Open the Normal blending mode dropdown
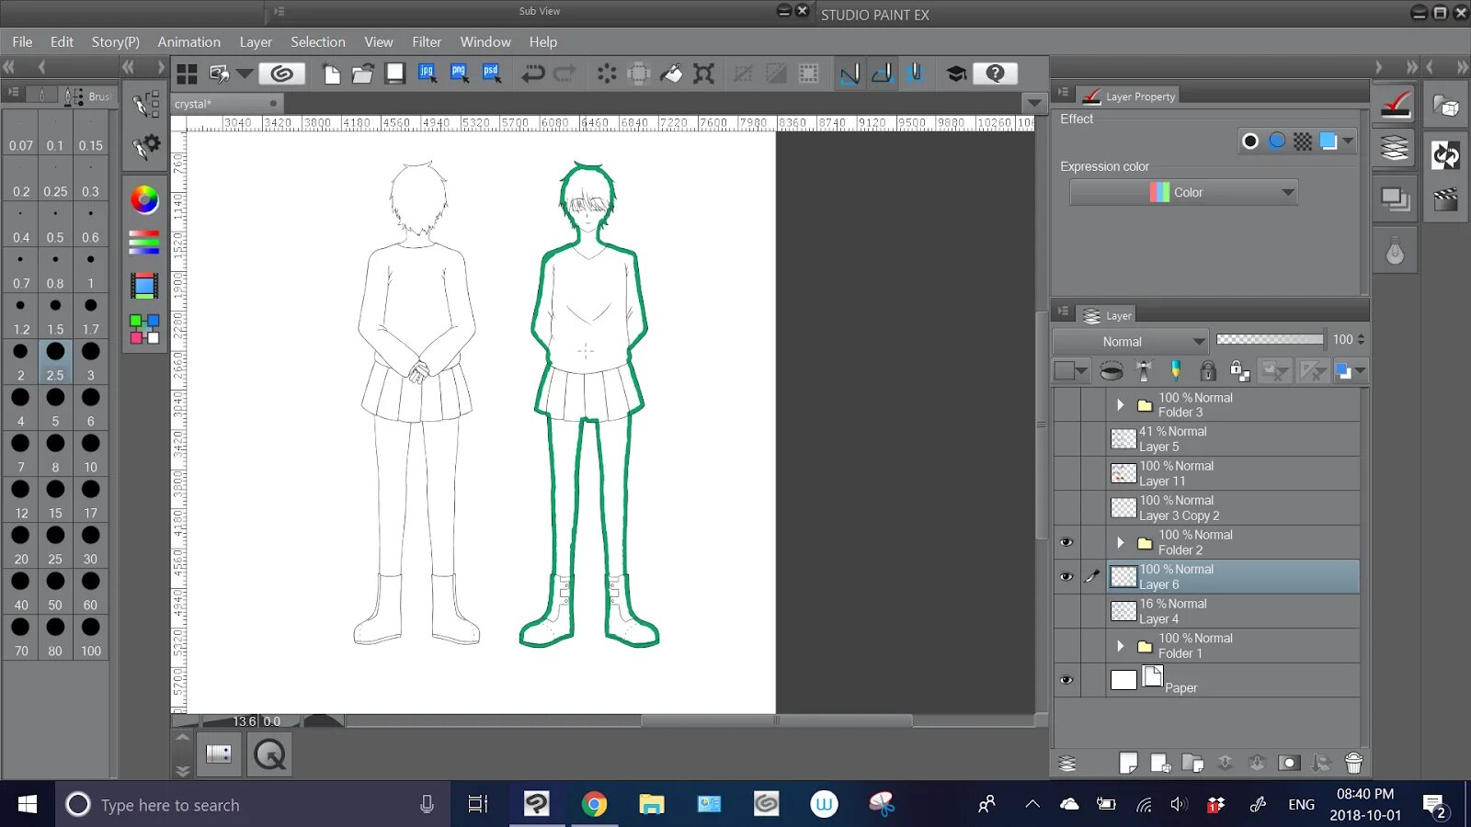 pos(1130,341)
